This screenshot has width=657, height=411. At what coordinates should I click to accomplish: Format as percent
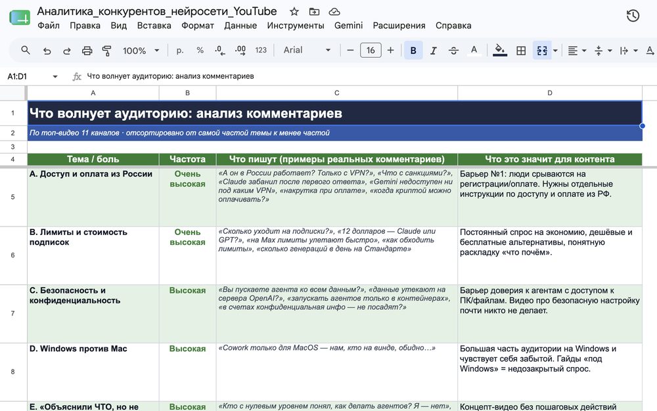click(200, 51)
